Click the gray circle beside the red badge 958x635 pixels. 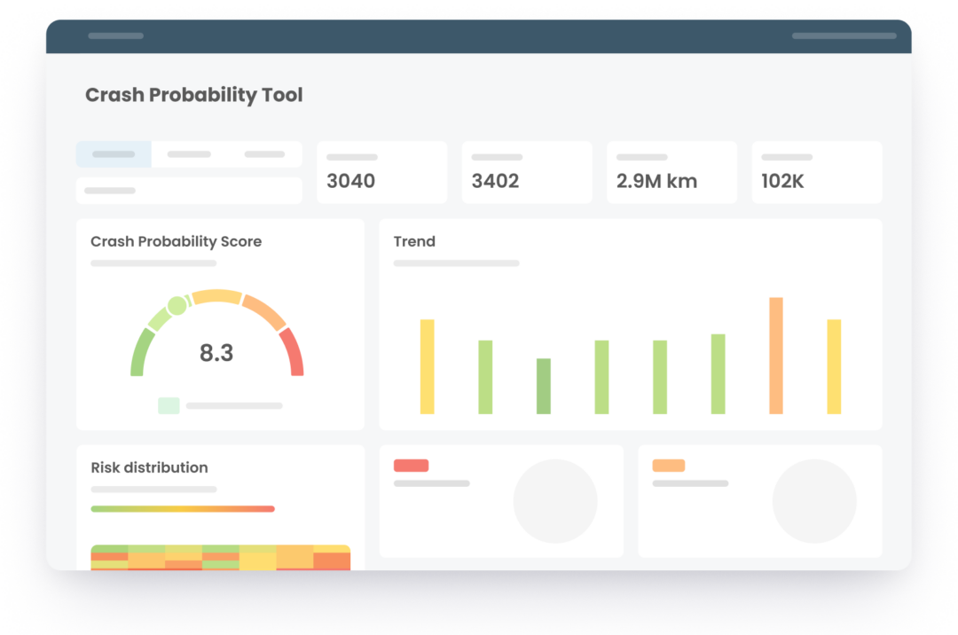tap(555, 501)
